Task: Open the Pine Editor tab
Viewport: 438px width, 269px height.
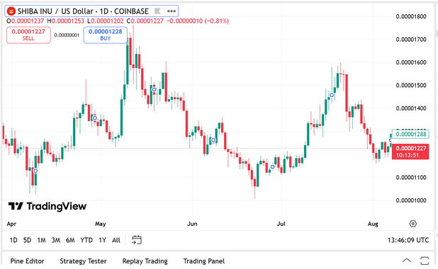Action: point(28,261)
